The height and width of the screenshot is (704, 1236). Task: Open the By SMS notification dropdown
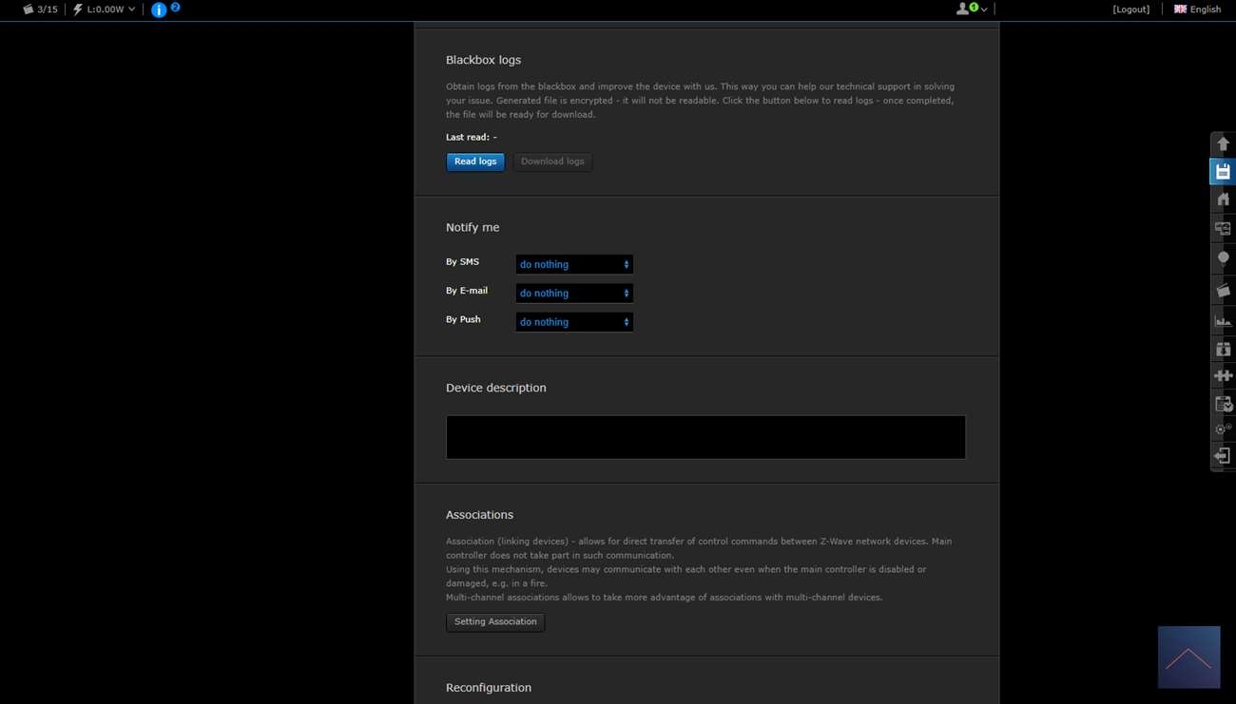(573, 264)
